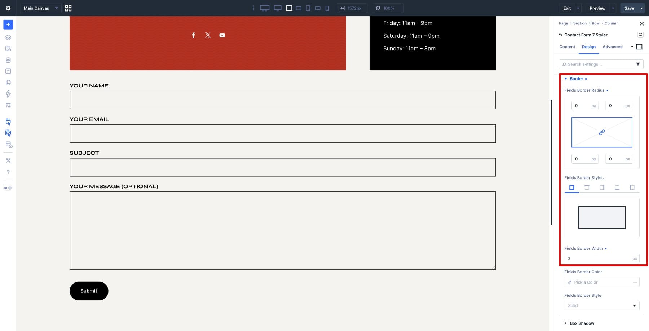Open the three-dot breakpoint options menu
This screenshot has width=649, height=331.
[x=253, y=8]
